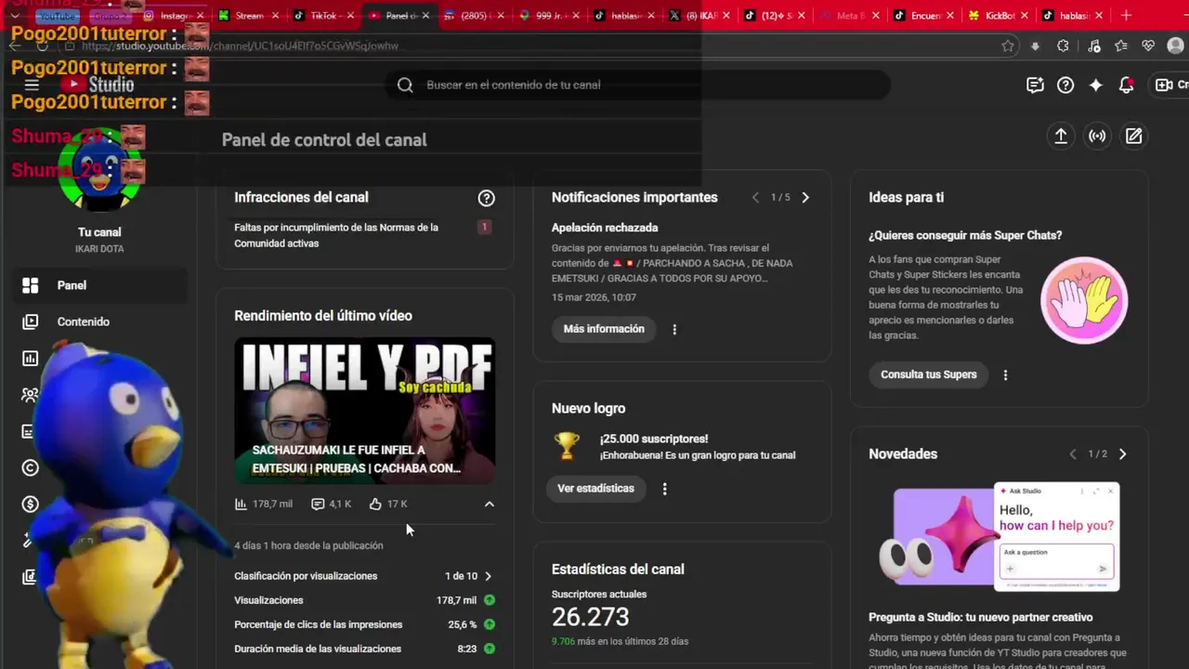
Task: Open the Analytics bar chart sidebar icon
Action: coord(30,359)
